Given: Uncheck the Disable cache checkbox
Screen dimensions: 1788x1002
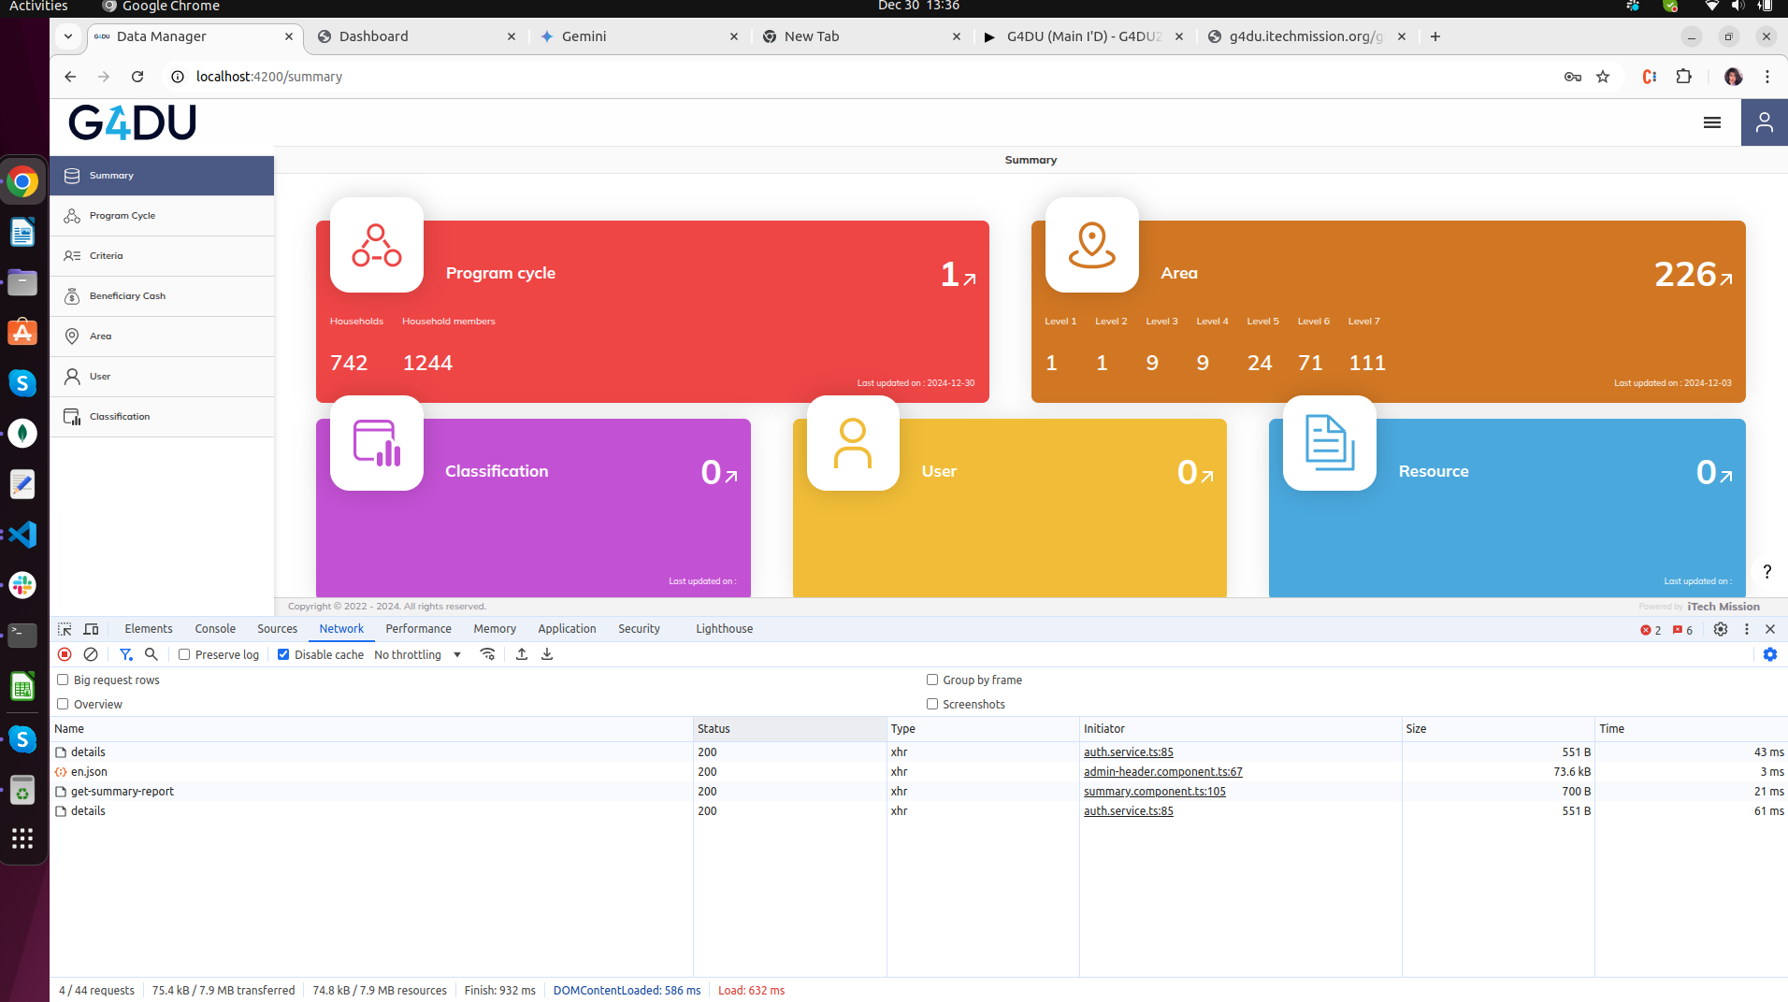Looking at the screenshot, I should click(x=283, y=654).
